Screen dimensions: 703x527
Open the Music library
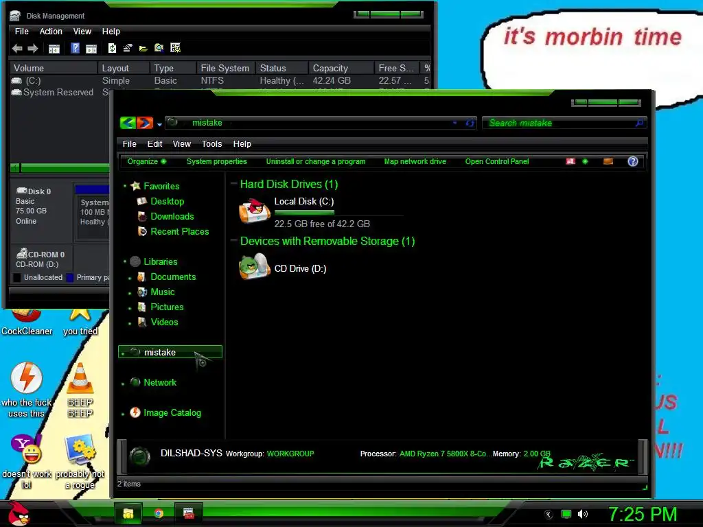coord(162,292)
